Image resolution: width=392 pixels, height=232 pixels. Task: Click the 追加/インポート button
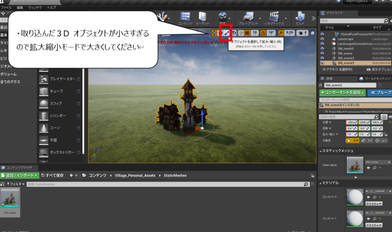click(x=20, y=176)
